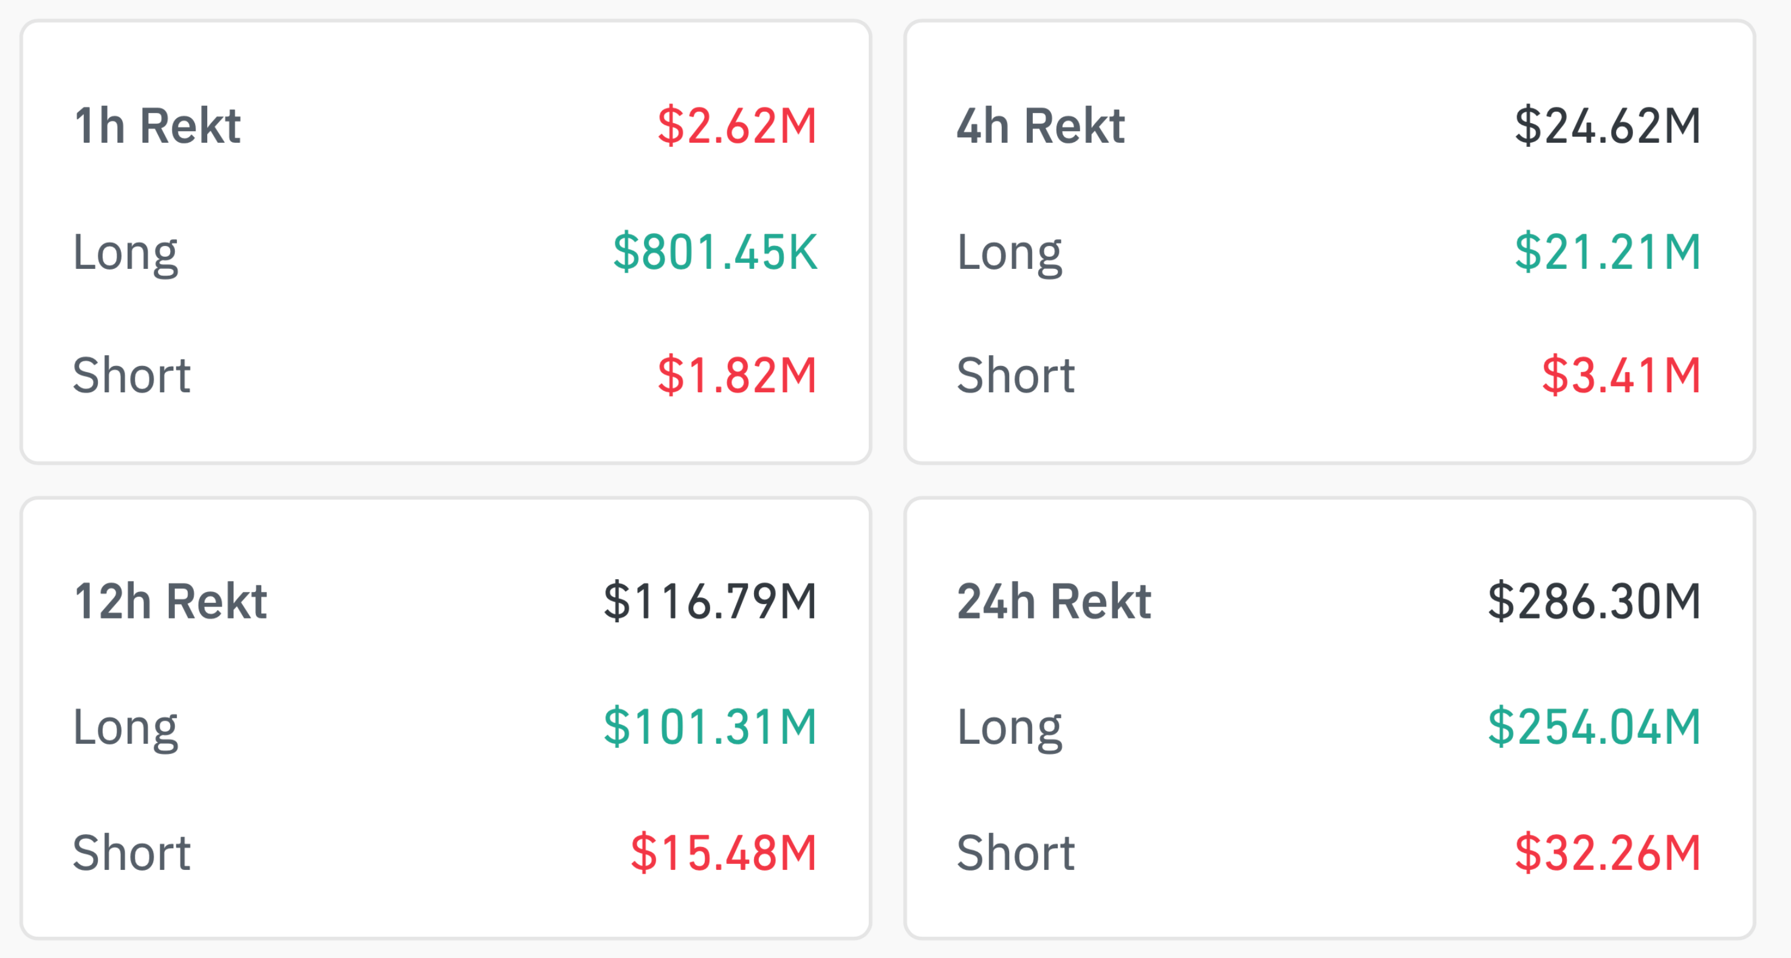Click the Short label in 24h card
Viewport: 1791px width, 958px height.
coord(1016,852)
